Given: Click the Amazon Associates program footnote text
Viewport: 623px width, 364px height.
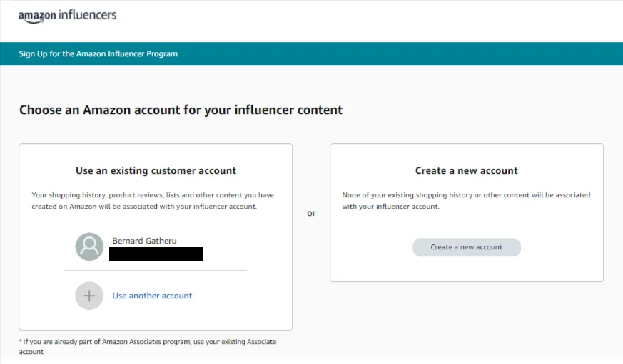Looking at the screenshot, I should pyautogui.click(x=148, y=347).
